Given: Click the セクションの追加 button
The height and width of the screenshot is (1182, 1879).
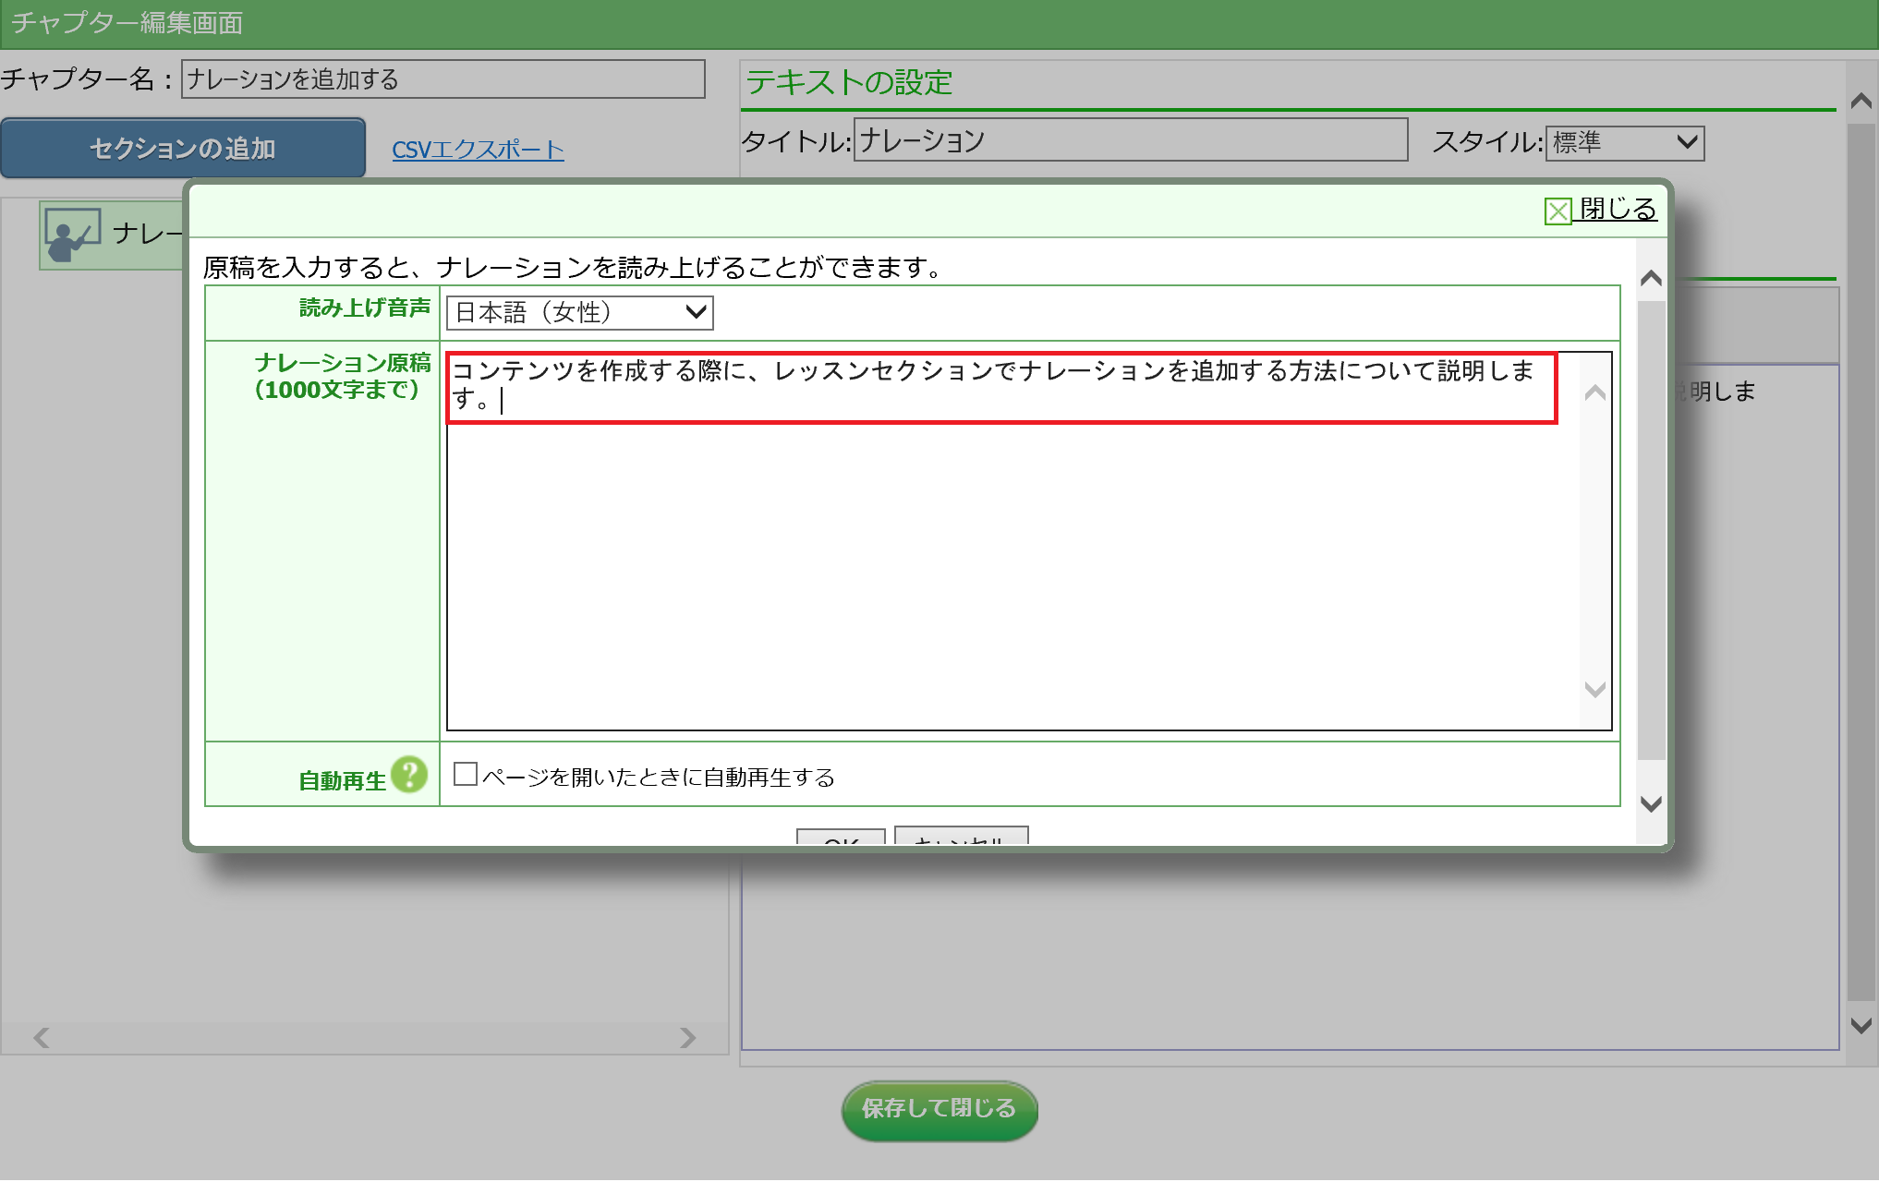Looking at the screenshot, I should (183, 149).
